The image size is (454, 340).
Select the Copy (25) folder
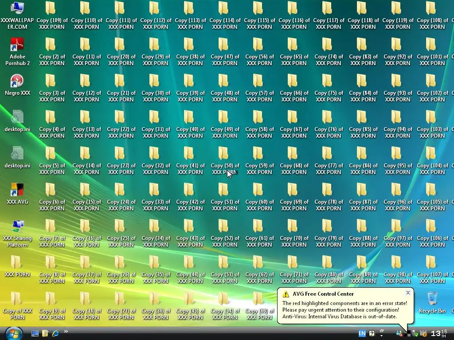[x=121, y=233]
